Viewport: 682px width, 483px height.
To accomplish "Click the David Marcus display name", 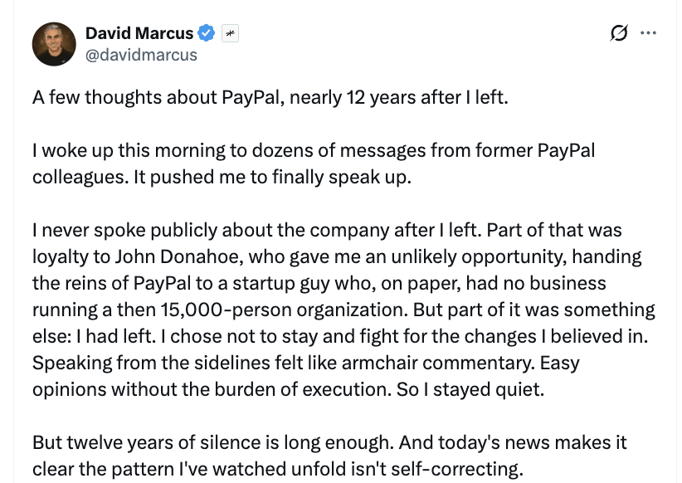I will 139,33.
